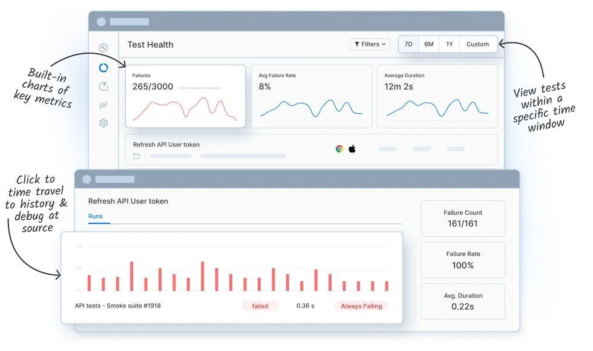This screenshot has width=593, height=351.
Task: Expand the Filters dropdown
Action: click(x=370, y=44)
